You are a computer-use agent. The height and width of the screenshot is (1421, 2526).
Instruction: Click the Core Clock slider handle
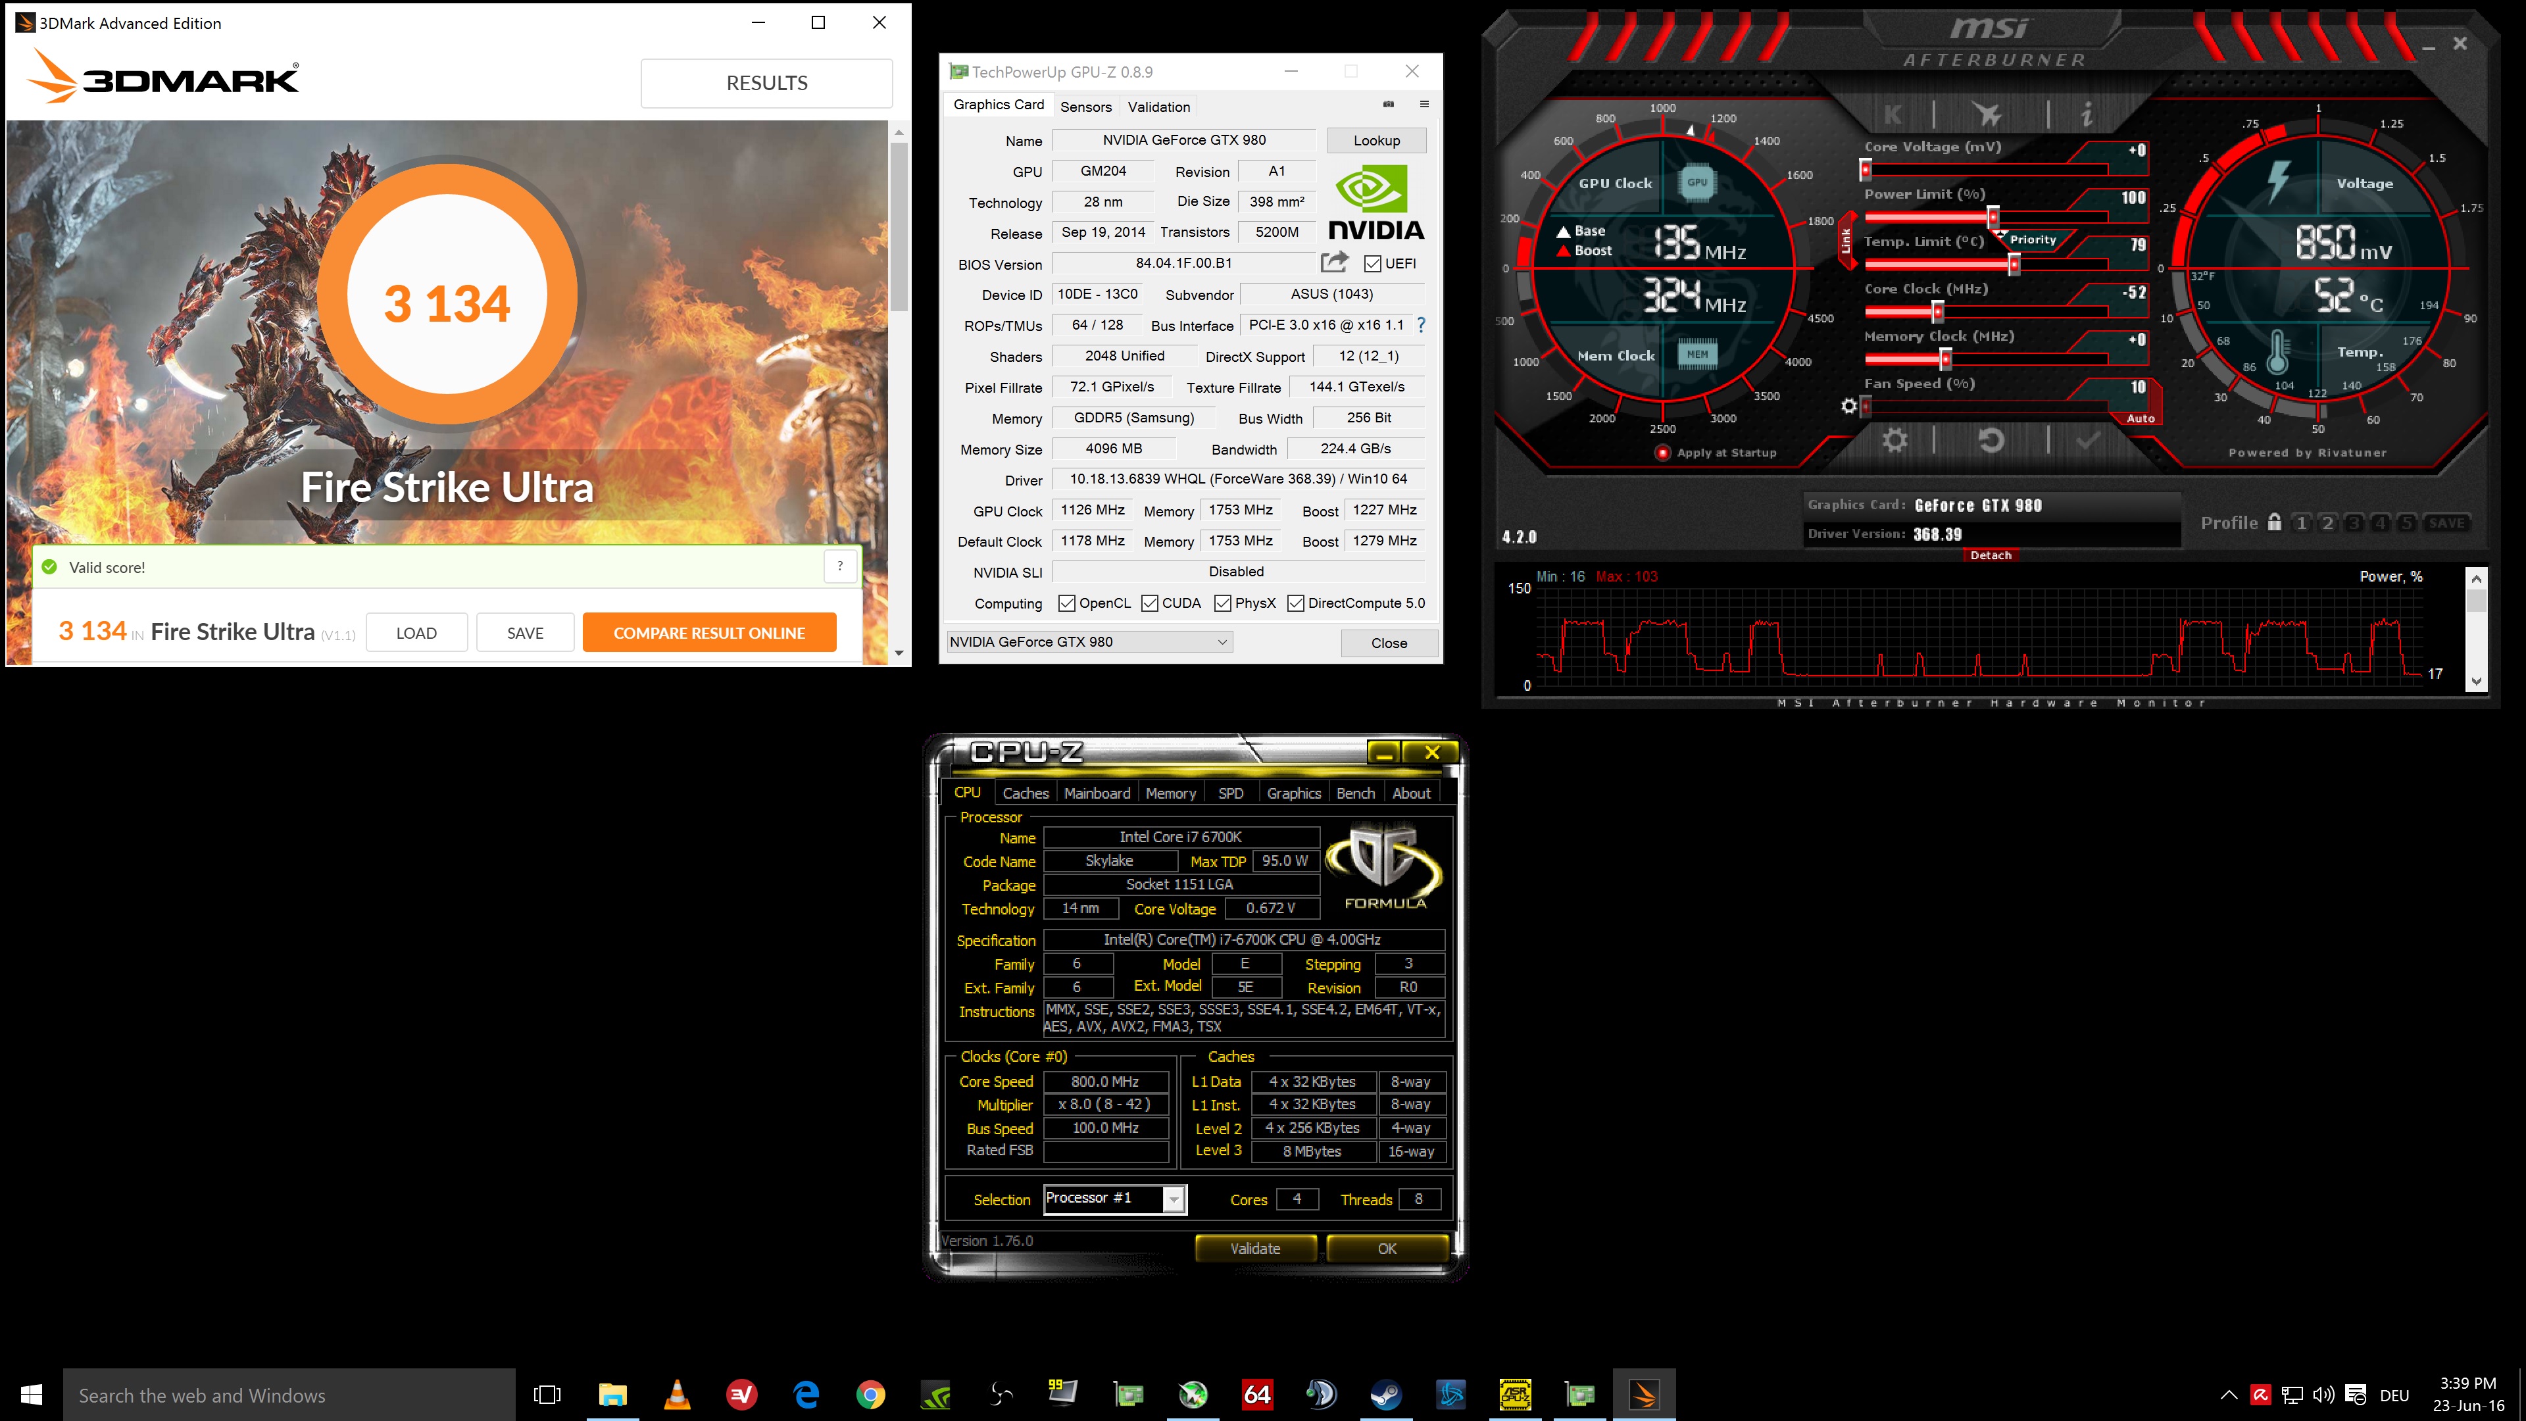1938,312
